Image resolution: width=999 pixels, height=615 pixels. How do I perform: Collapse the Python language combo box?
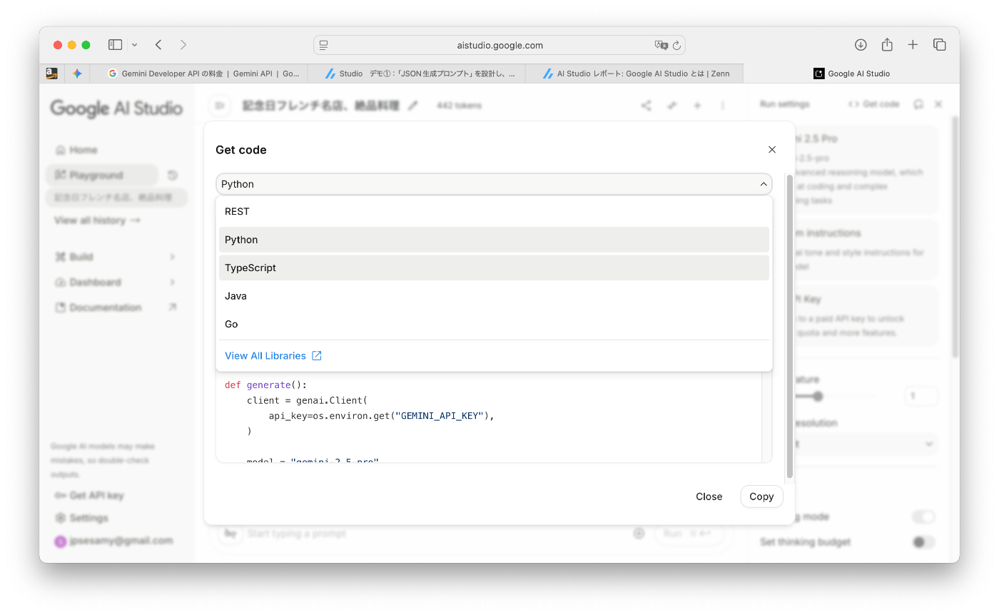click(494, 184)
